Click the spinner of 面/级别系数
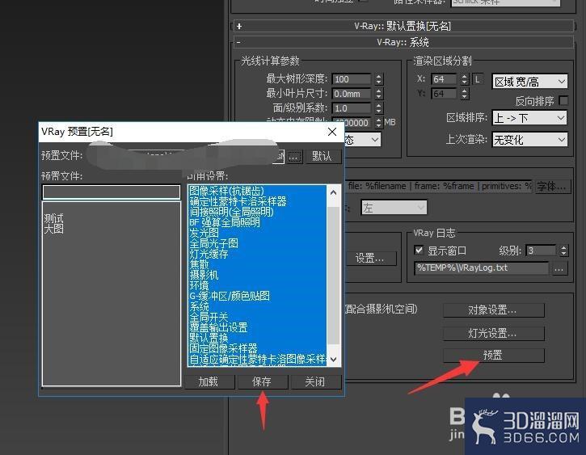This screenshot has height=455, width=586. click(379, 108)
